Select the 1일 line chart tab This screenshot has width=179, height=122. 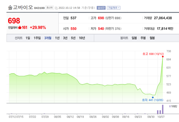click(28, 38)
